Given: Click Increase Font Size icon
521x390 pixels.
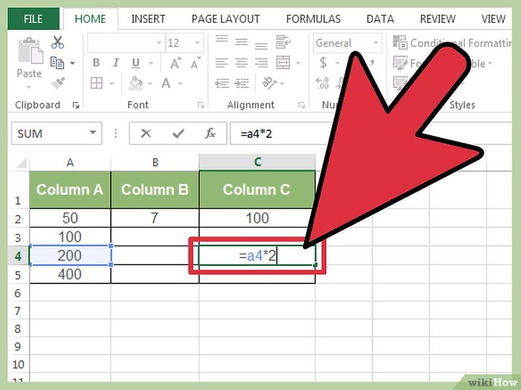Looking at the screenshot, I should (175, 63).
